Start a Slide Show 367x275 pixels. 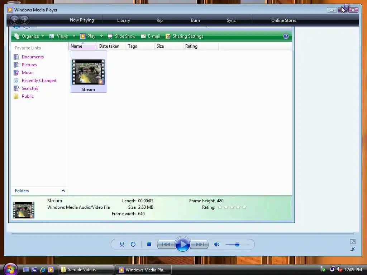tap(122, 36)
